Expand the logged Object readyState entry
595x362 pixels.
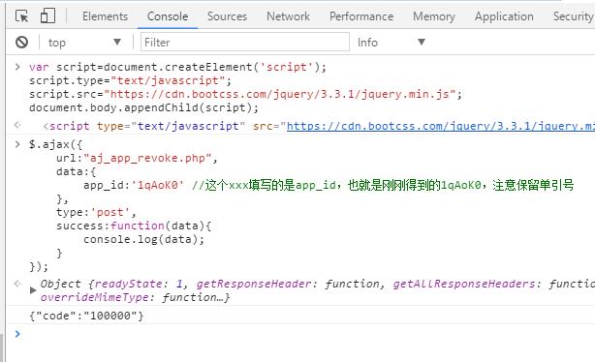[33, 290]
